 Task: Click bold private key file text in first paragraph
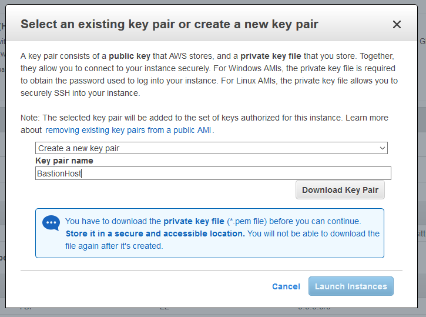coord(271,56)
